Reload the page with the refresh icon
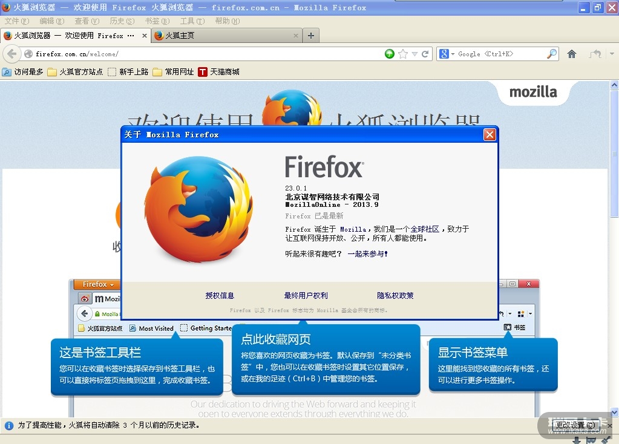Screen dimensions: 619x444 point(425,54)
